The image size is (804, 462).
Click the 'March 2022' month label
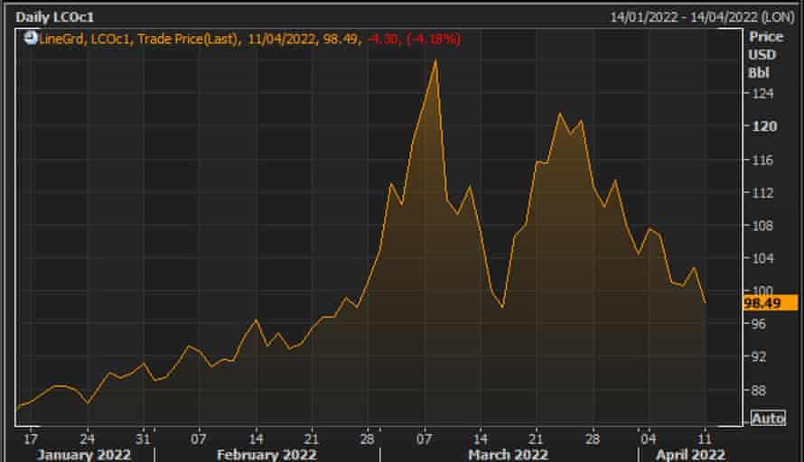[508, 454]
